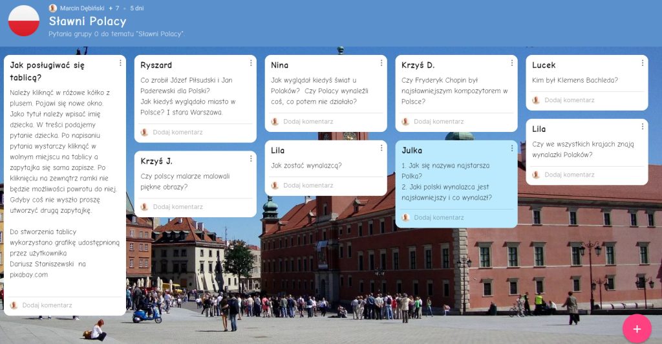Click the Marcin Dębiński author name
The height and width of the screenshot is (344, 662).
click(x=82, y=8)
